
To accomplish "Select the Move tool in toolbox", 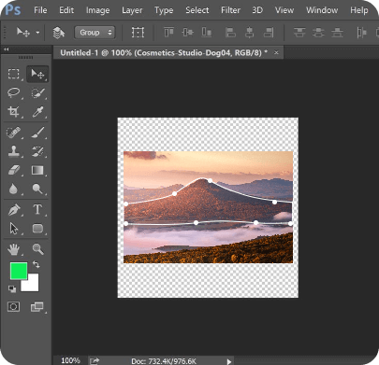I will [37, 74].
